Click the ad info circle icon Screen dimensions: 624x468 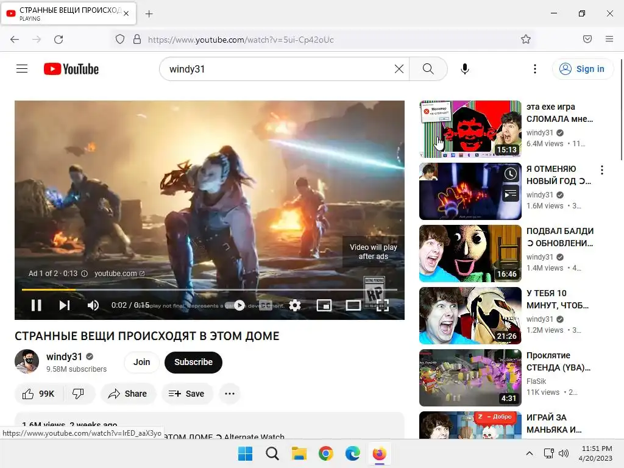[x=84, y=274]
